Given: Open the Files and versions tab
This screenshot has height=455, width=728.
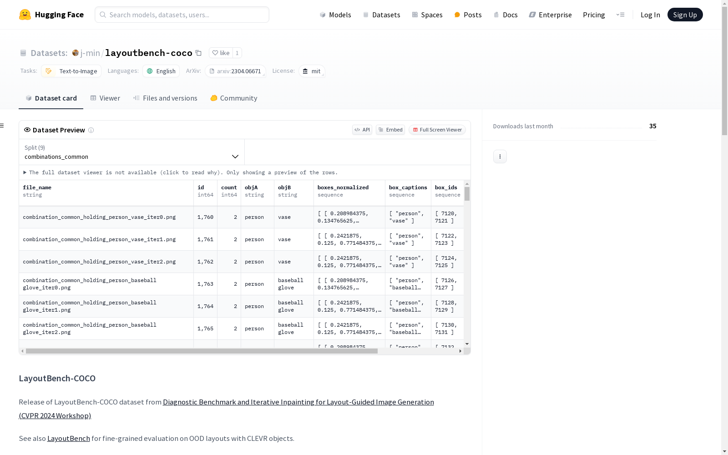Looking at the screenshot, I should click(x=165, y=98).
